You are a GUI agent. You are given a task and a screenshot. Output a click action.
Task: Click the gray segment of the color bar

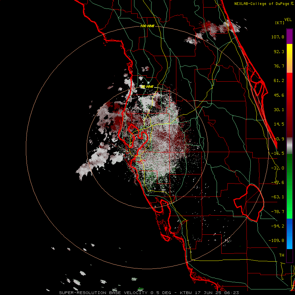289,146
